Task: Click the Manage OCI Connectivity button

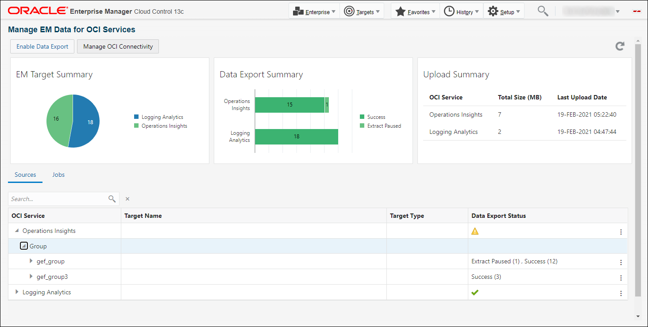Action: [x=118, y=46]
